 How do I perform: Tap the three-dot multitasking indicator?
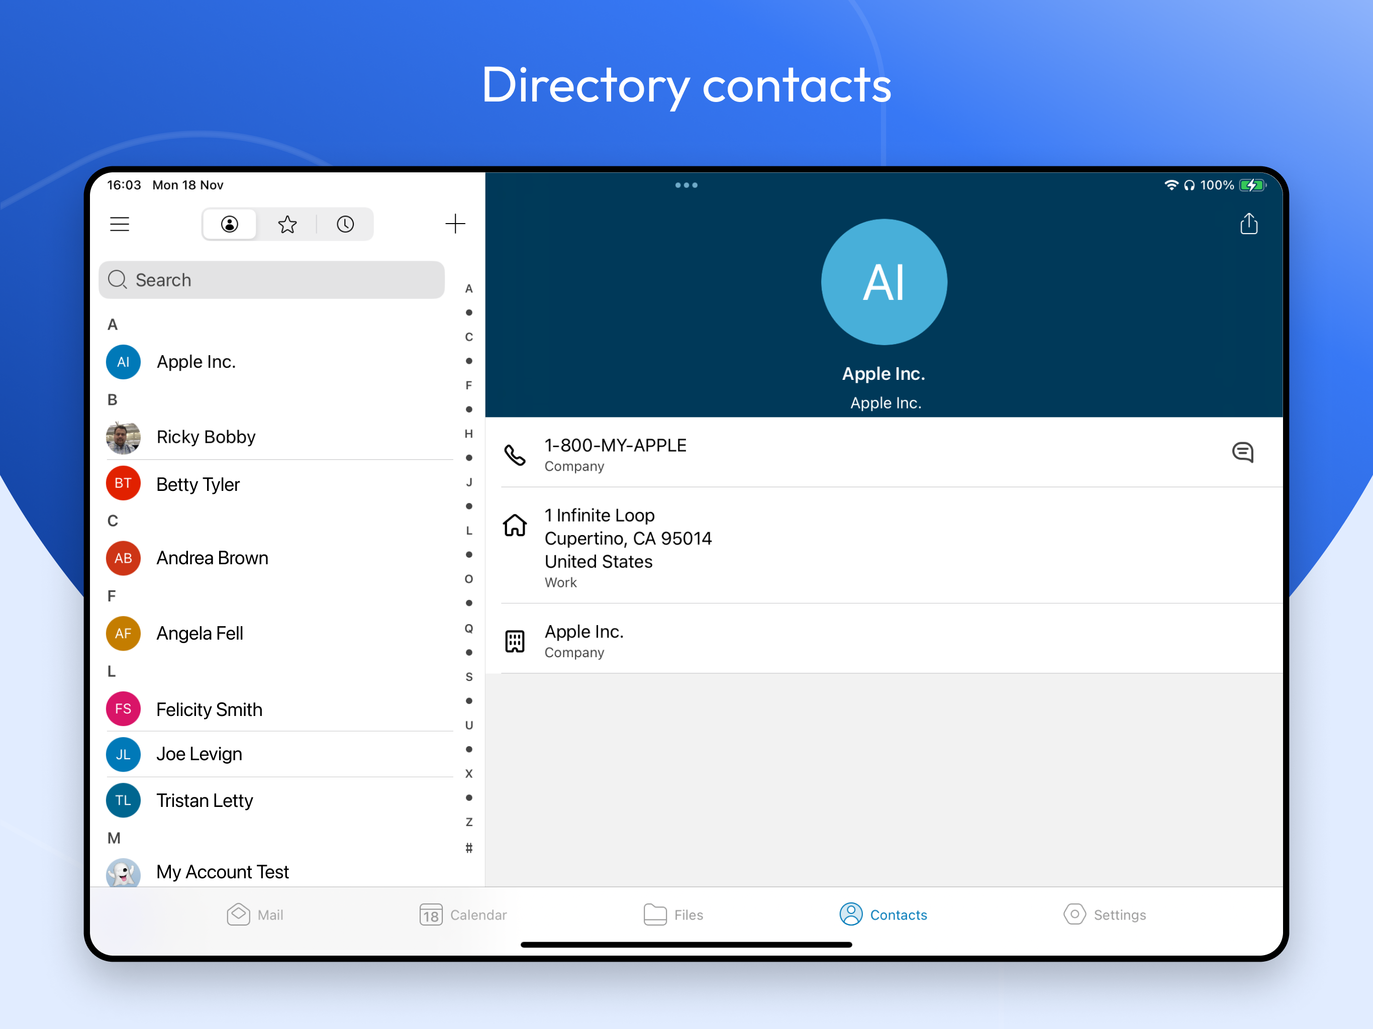pos(686,185)
